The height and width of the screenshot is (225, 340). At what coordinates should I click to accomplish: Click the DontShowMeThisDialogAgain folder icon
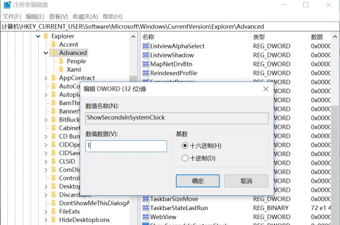pyautogui.click(x=54, y=203)
